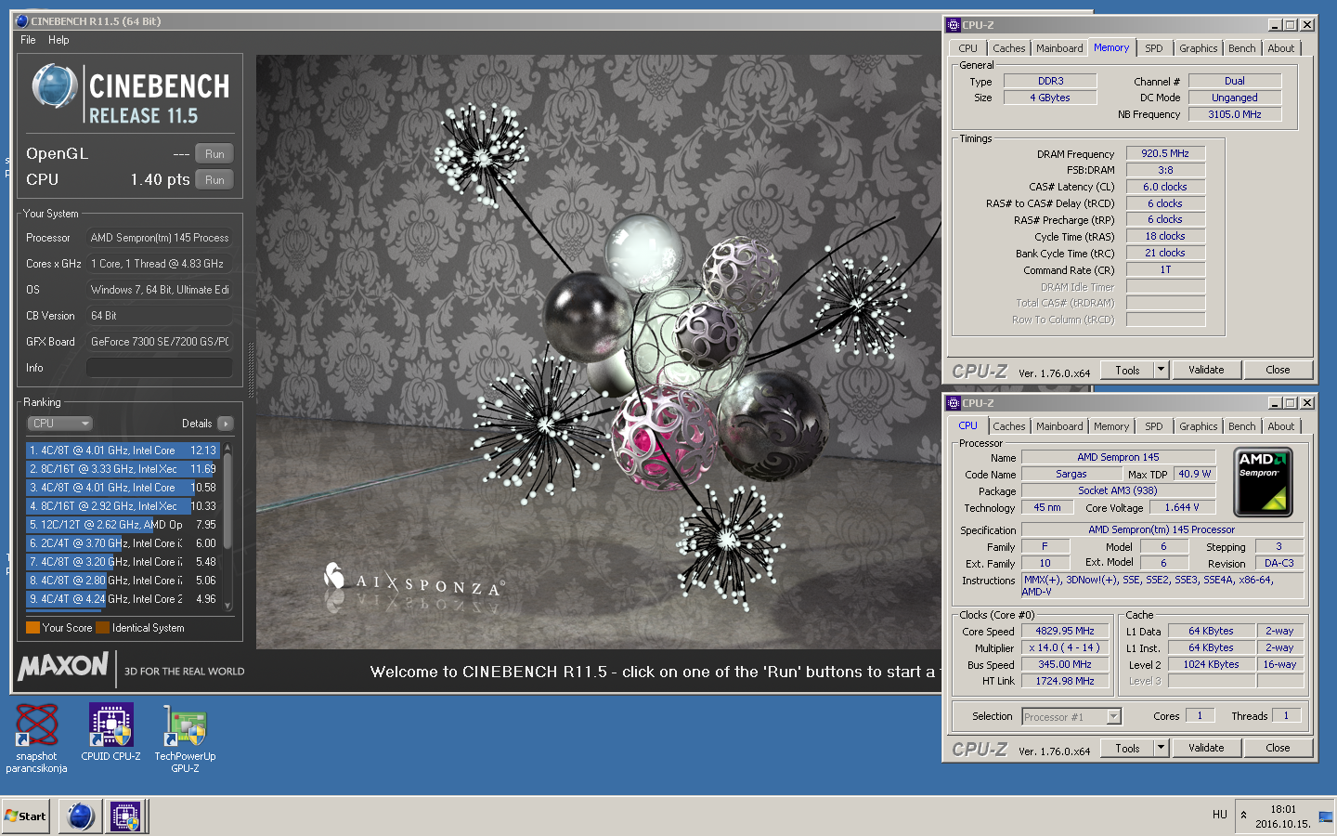Open snapshot parancsikonja desktop shortcut

36,738
